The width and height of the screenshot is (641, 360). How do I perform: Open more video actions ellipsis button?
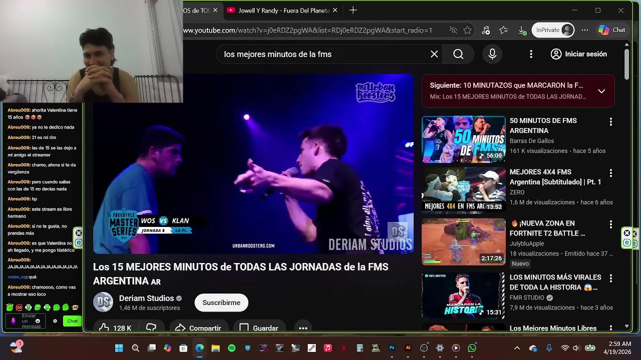coord(303,328)
